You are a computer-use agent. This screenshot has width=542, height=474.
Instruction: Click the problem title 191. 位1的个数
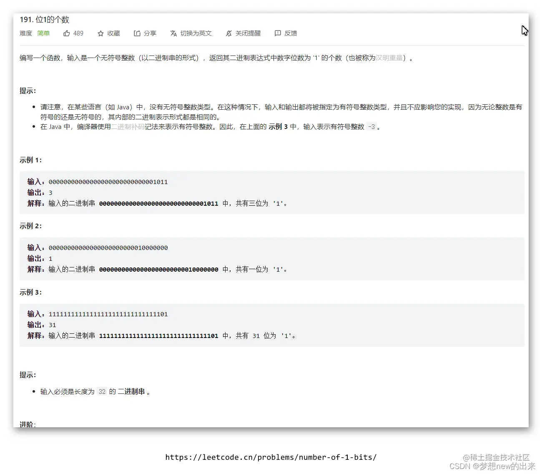click(x=45, y=19)
